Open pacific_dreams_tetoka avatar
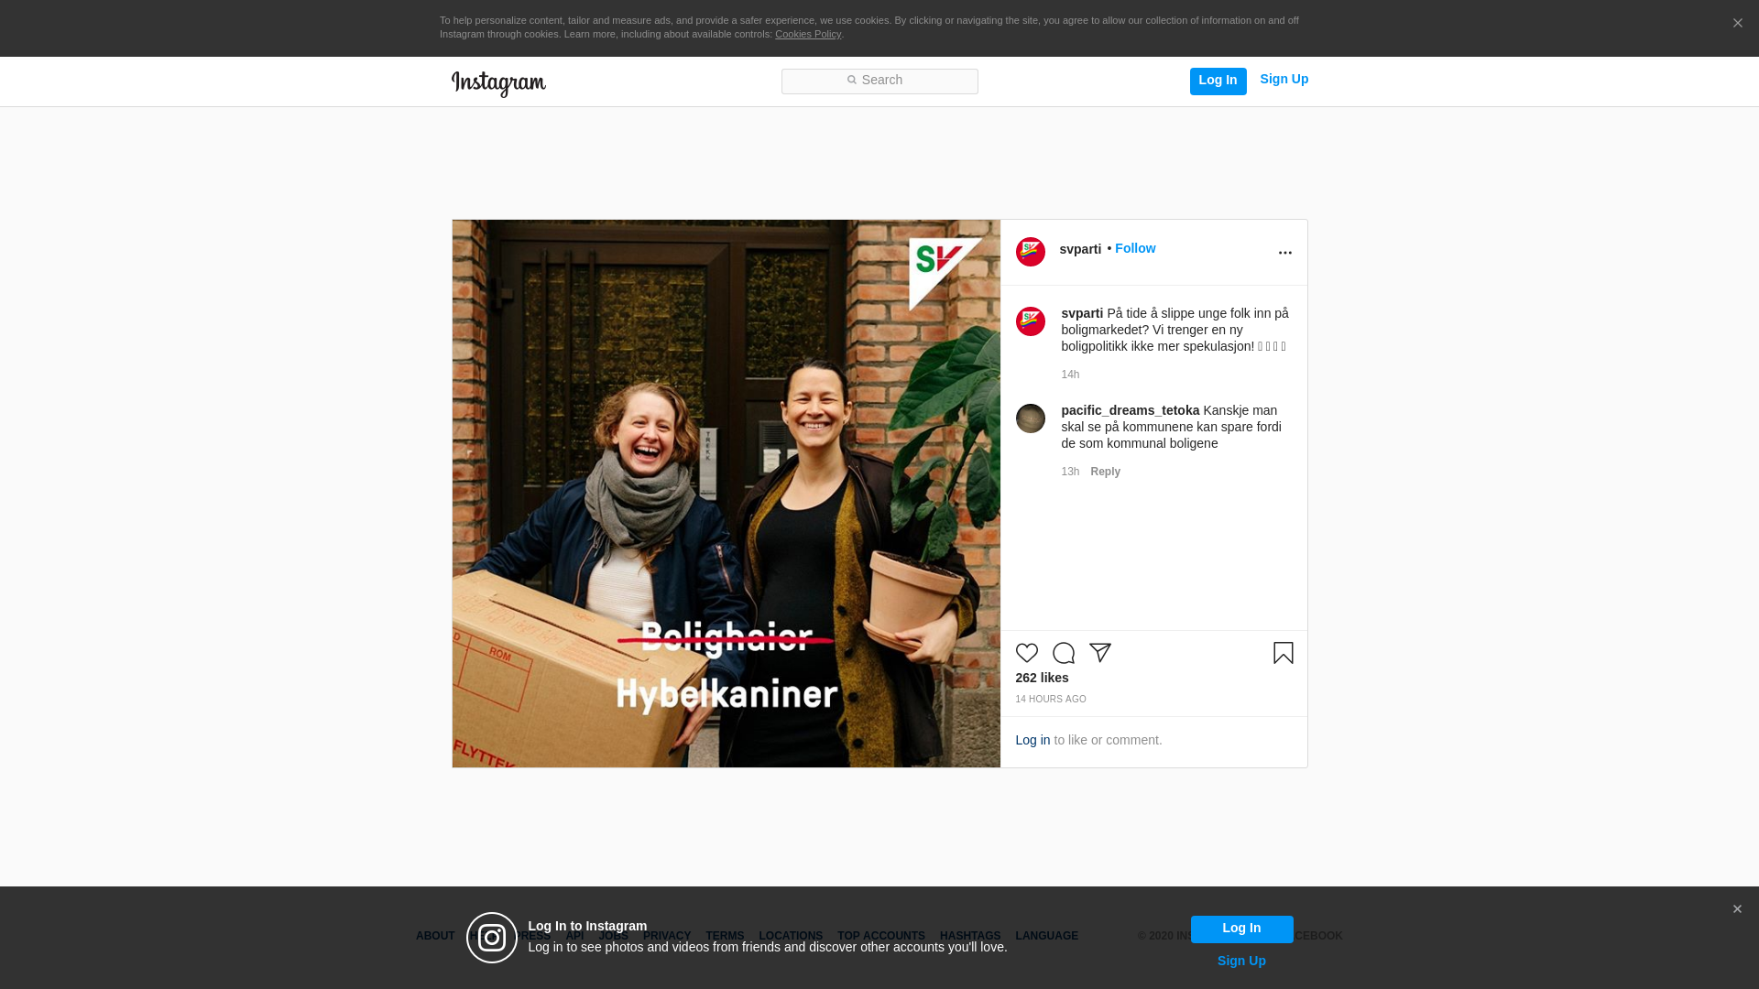The image size is (1759, 989). (1031, 418)
